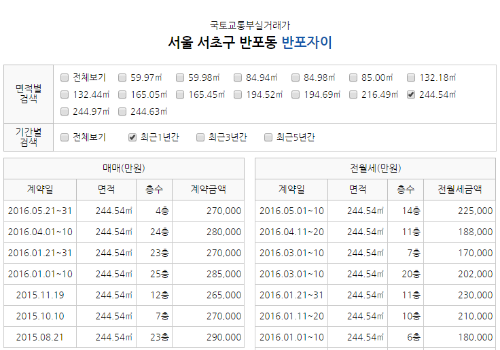Click the 202,000 rental price cell
Viewport: 500px width, 350px height.
point(459,274)
